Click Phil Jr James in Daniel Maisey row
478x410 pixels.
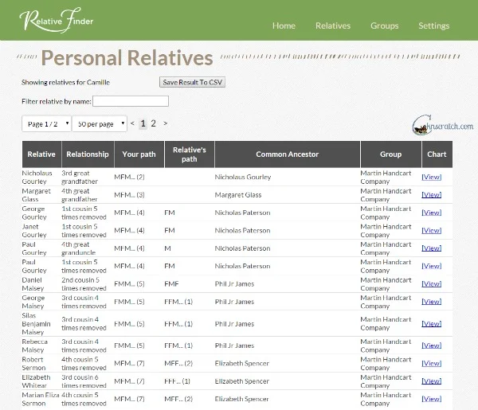click(234, 284)
